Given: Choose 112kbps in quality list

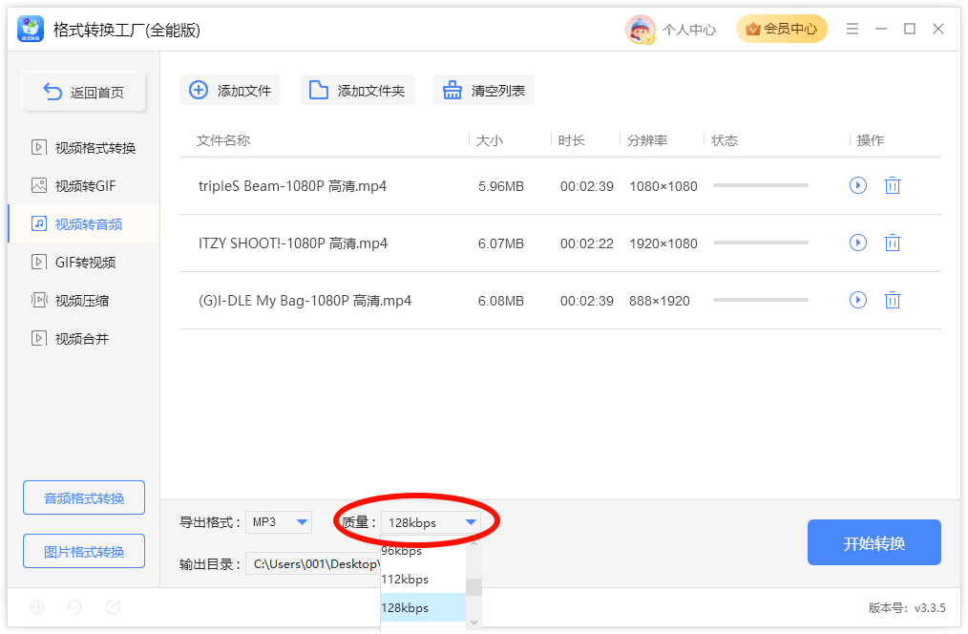Looking at the screenshot, I should coord(423,579).
